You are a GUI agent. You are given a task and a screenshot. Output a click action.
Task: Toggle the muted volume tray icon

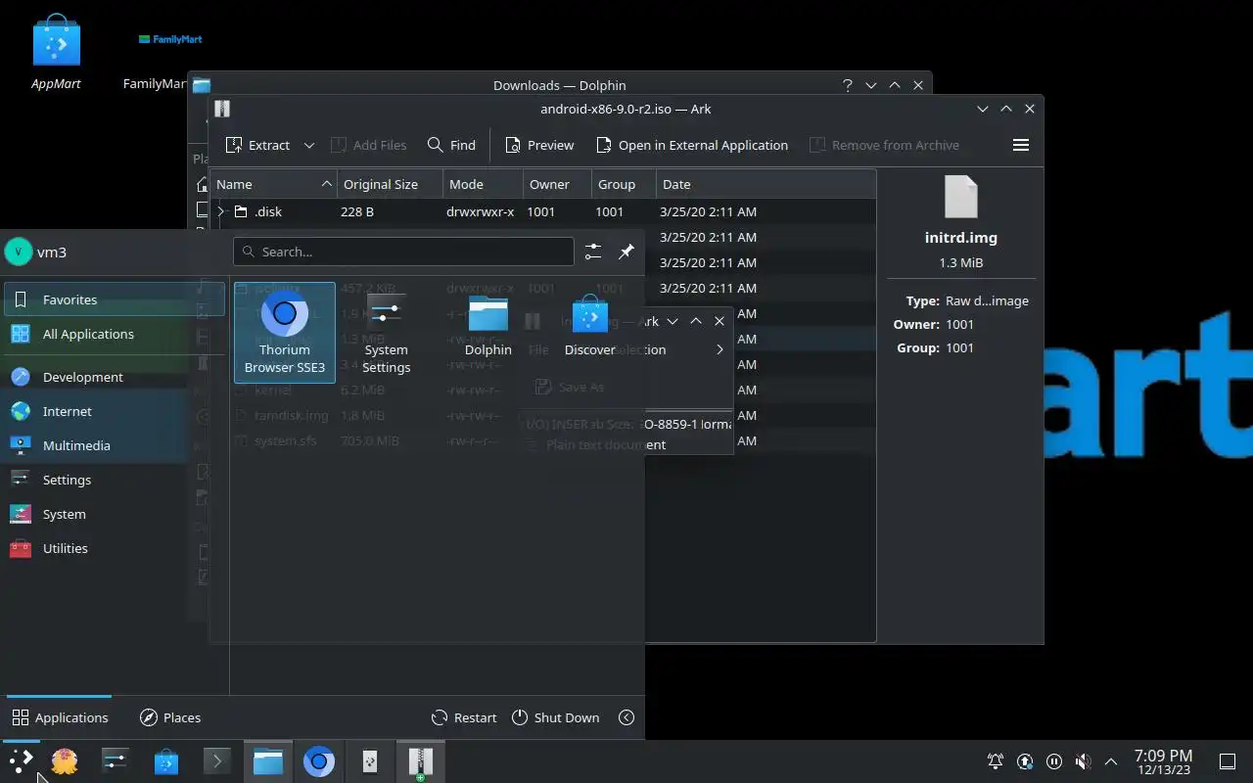pyautogui.click(x=1083, y=761)
